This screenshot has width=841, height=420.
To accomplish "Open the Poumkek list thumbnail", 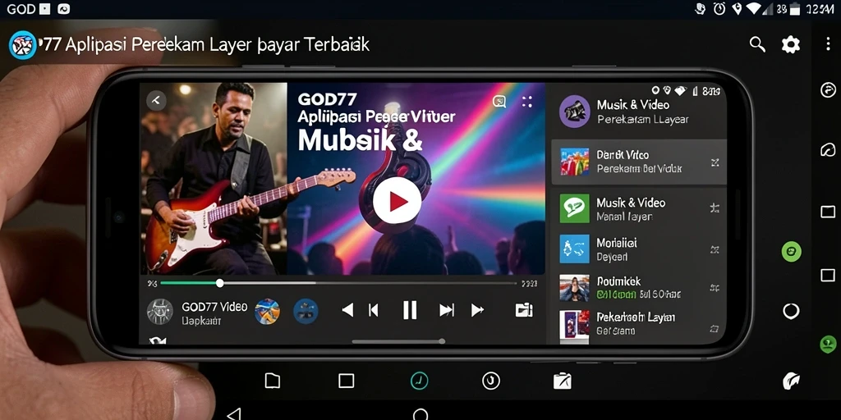I will coord(574,288).
